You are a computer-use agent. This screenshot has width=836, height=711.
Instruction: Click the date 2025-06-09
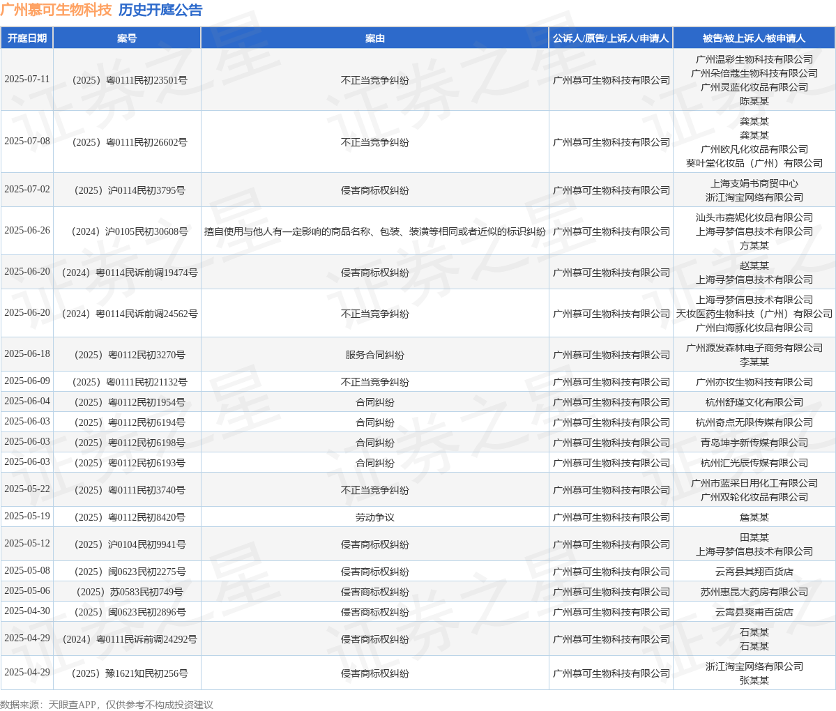(27, 381)
